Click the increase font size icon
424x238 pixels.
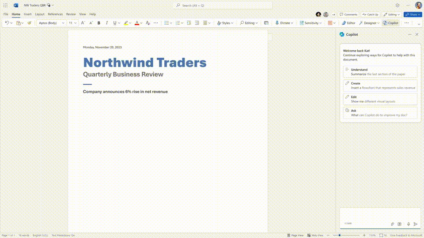83,23
